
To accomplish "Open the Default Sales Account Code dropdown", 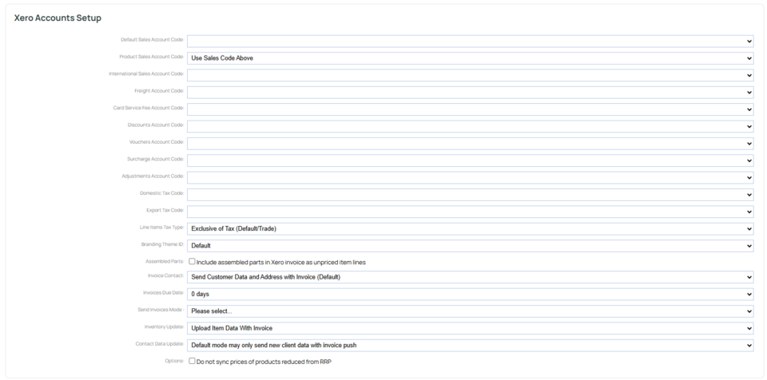I will (x=470, y=41).
